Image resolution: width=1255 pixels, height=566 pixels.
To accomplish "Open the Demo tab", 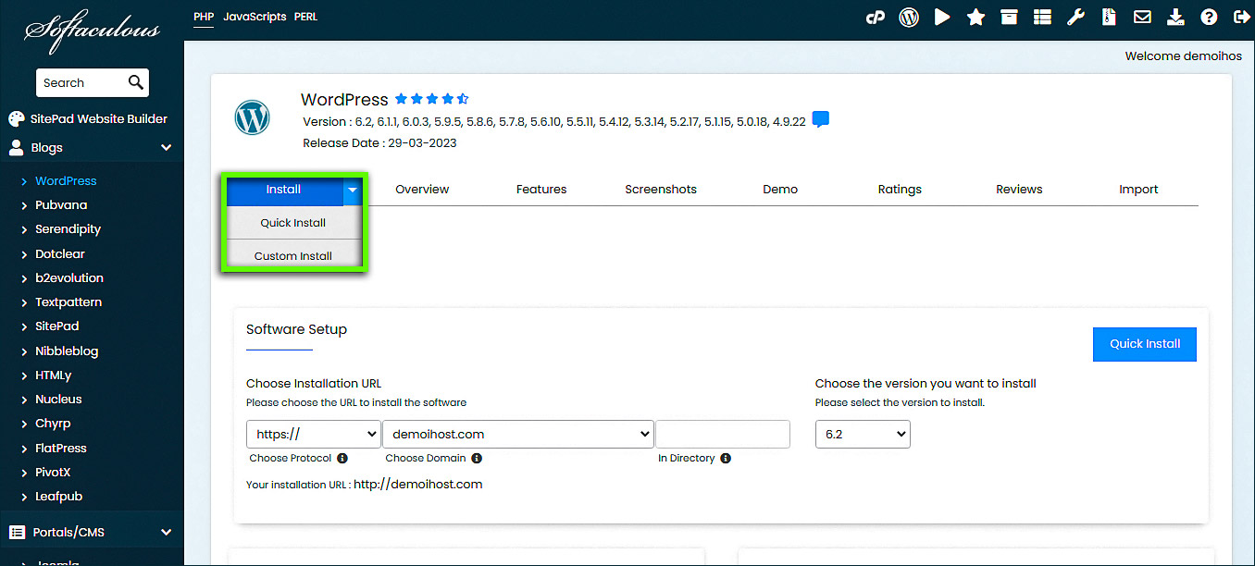I will 780,190.
